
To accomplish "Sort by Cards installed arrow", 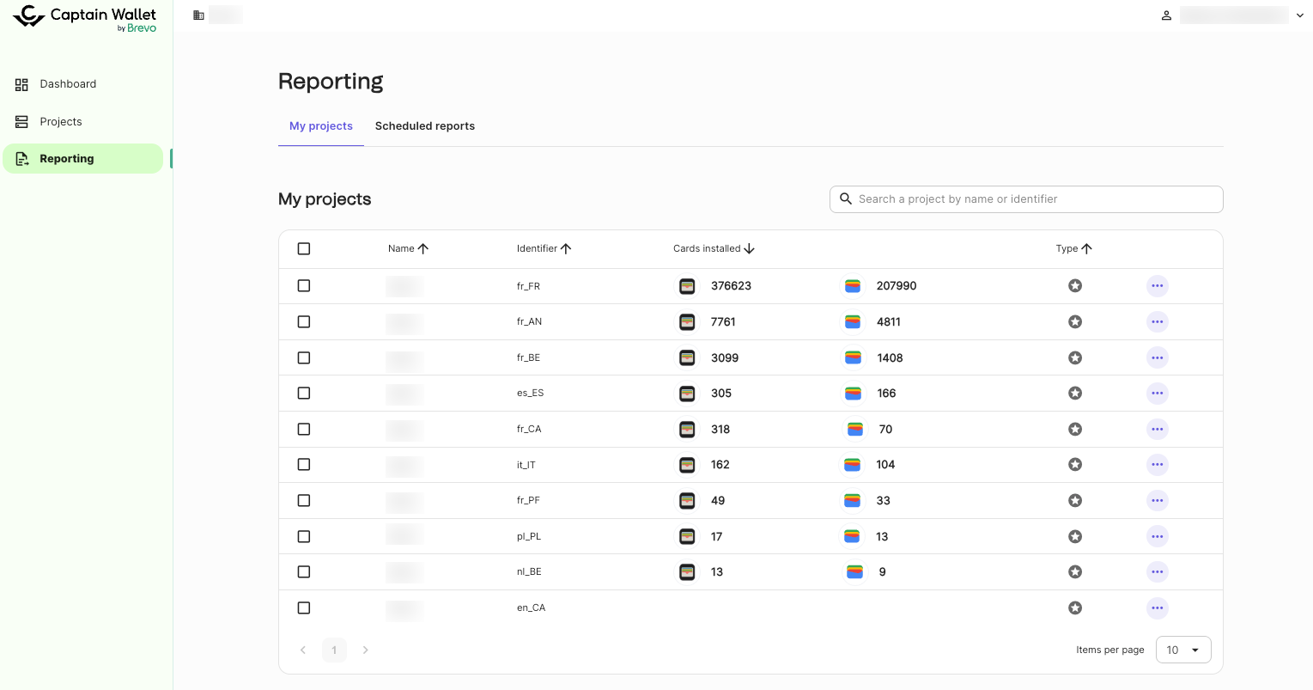I will [749, 248].
